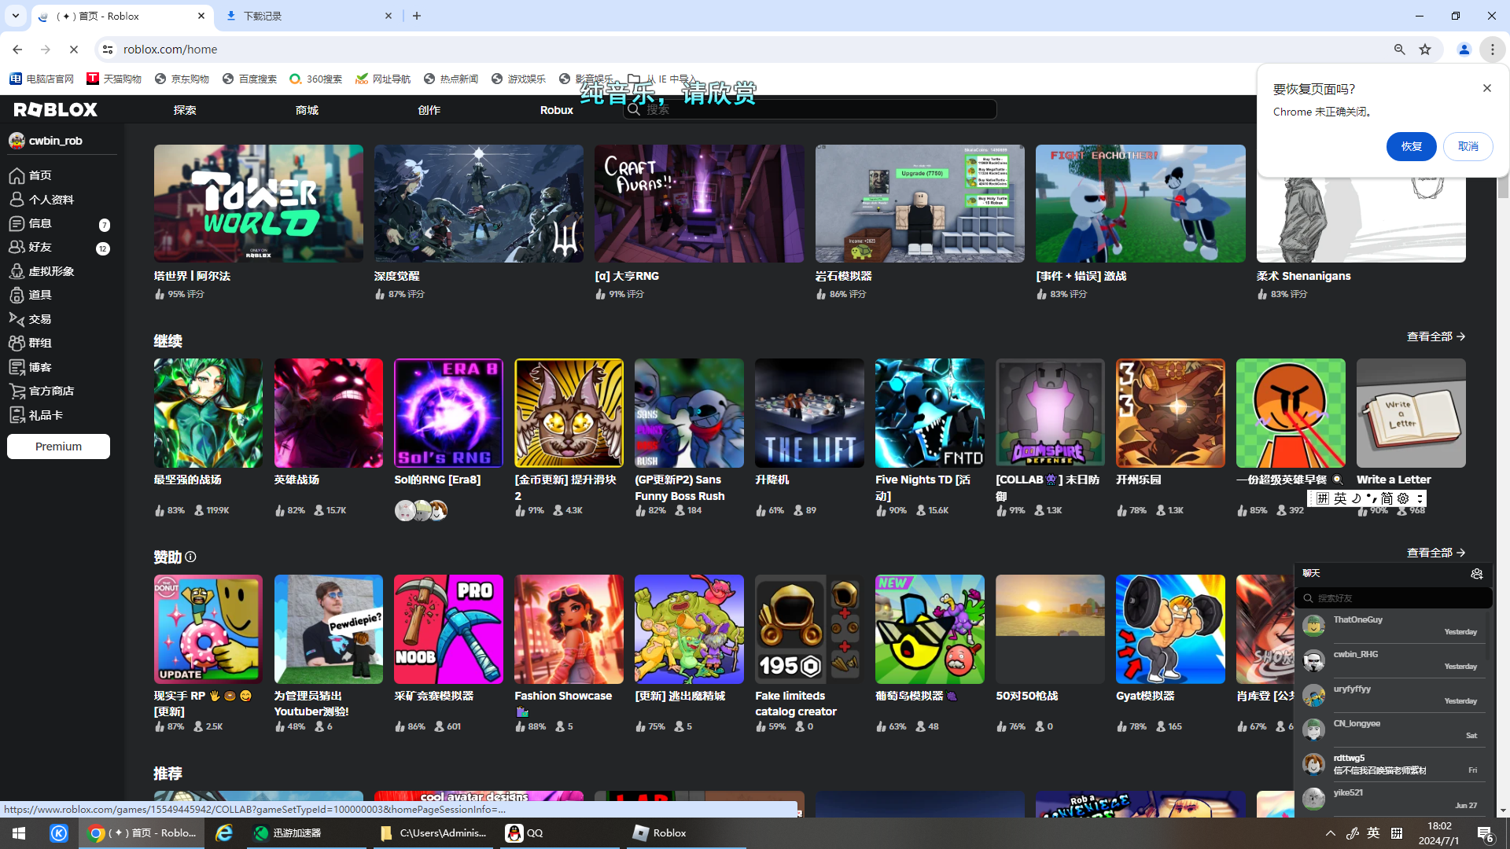Bookmark this page with the star icon

[x=1425, y=49]
